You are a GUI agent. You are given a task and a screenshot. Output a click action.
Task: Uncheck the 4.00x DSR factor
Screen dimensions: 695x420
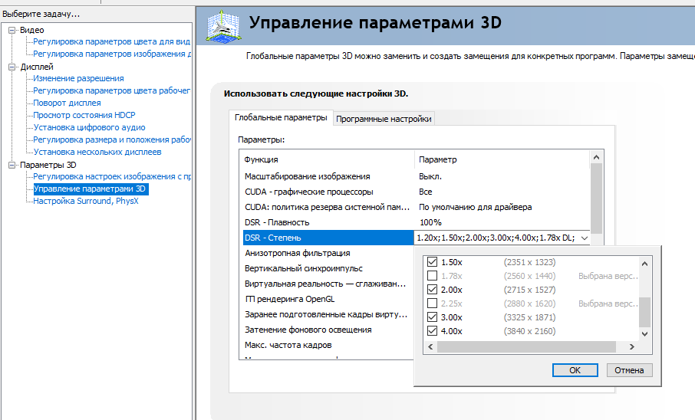click(x=432, y=330)
